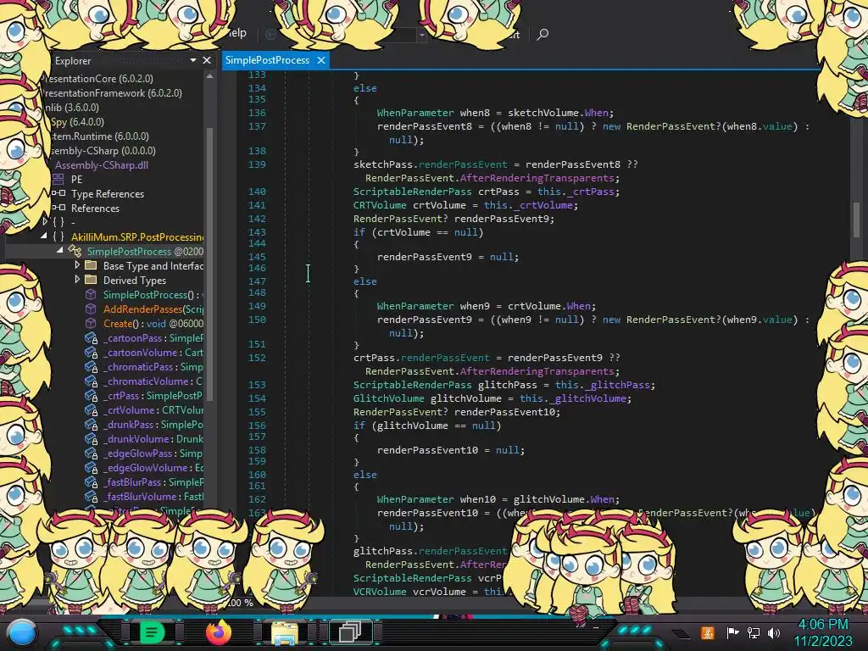Click the constructor icon beside SimplePostProcess()

pos(91,294)
